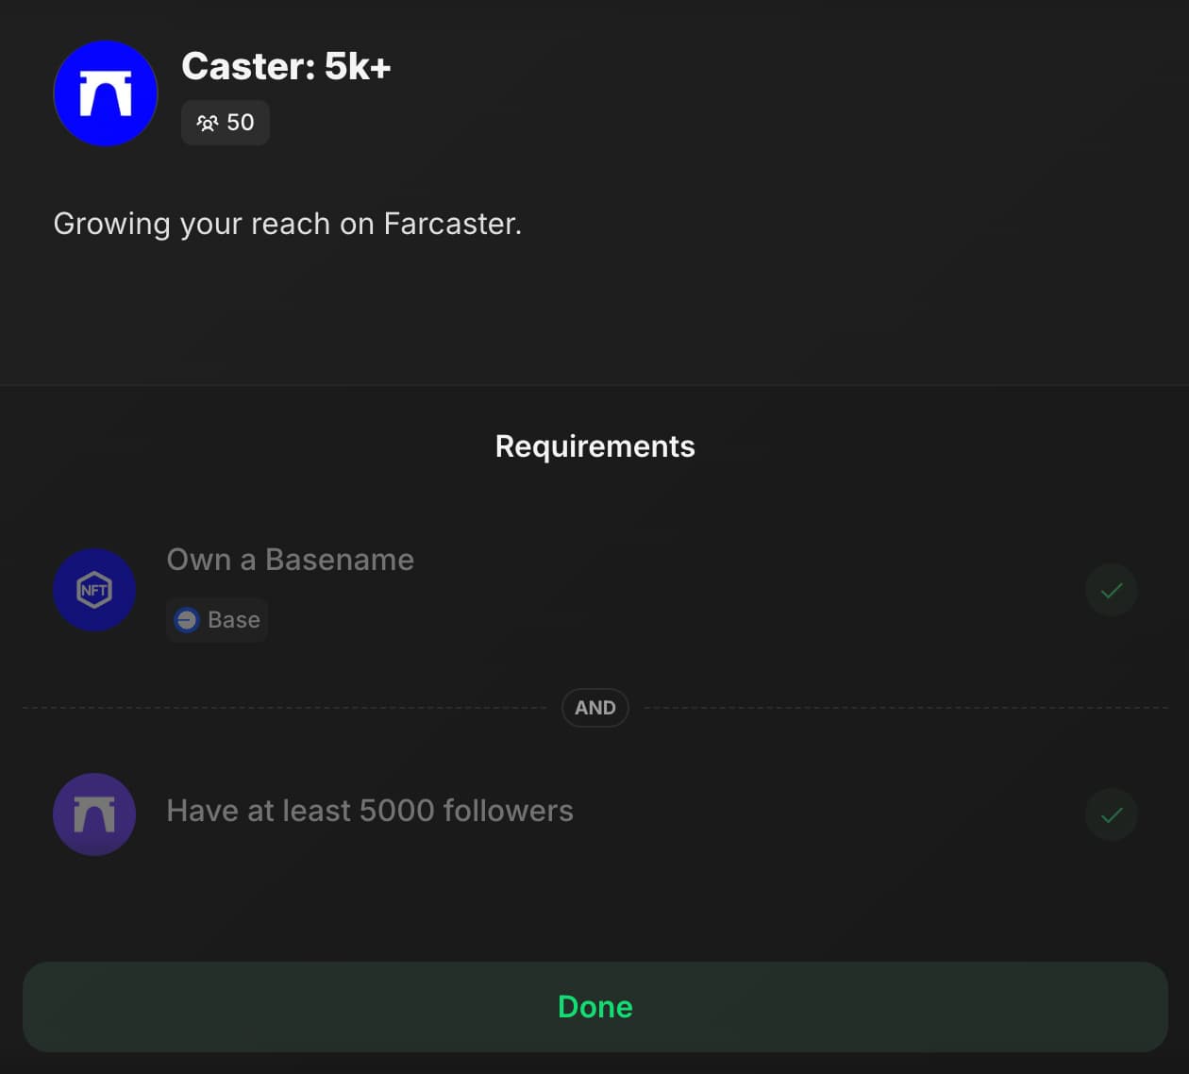Image resolution: width=1189 pixels, height=1074 pixels.
Task: Select "Have at least 5000 followers" text
Action: pyautogui.click(x=370, y=811)
